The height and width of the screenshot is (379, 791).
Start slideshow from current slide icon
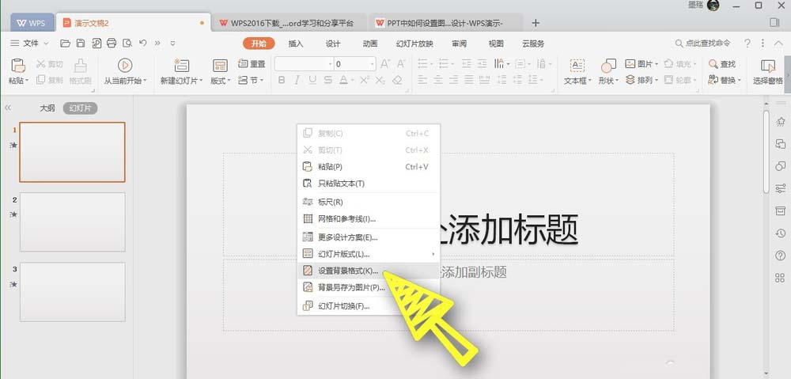[x=125, y=66]
